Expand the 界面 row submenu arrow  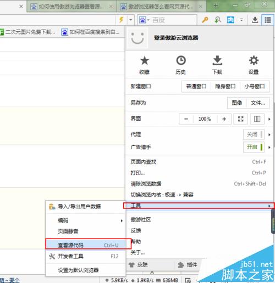[x=269, y=119]
